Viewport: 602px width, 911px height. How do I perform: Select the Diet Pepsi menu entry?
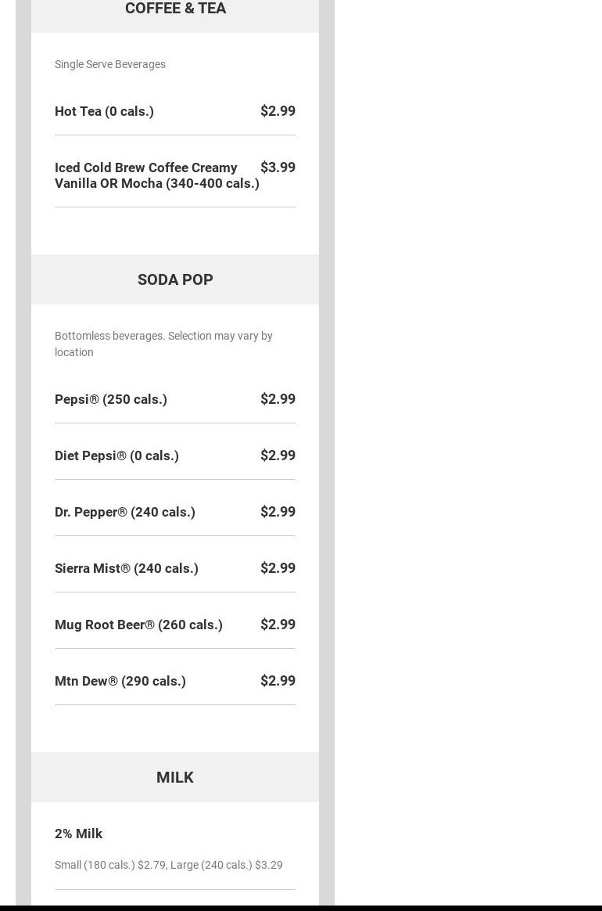coord(116,455)
